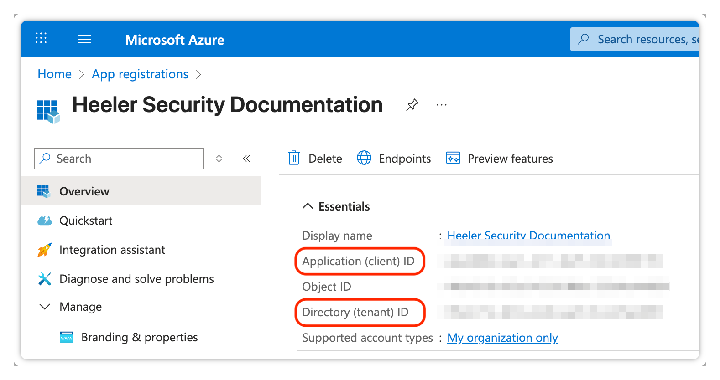Click the Branding & properties icon
This screenshot has width=720, height=380.
tap(67, 338)
